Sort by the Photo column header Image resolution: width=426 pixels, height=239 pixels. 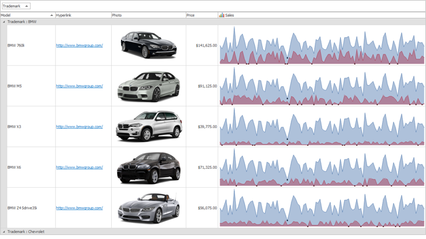148,15
